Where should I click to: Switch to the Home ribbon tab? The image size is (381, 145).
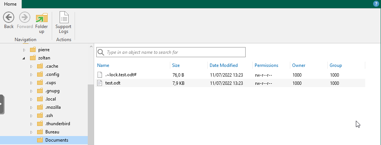click(x=10, y=4)
